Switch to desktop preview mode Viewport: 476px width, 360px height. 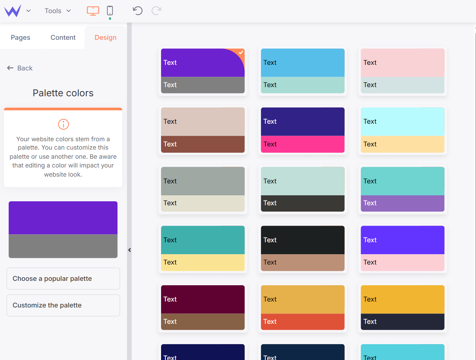pyautogui.click(x=93, y=11)
